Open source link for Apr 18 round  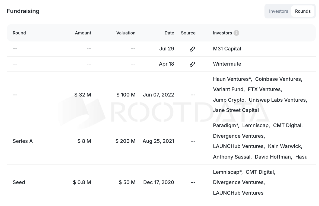192,64
